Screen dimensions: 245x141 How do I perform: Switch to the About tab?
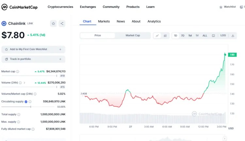pyautogui.click(x=136, y=22)
